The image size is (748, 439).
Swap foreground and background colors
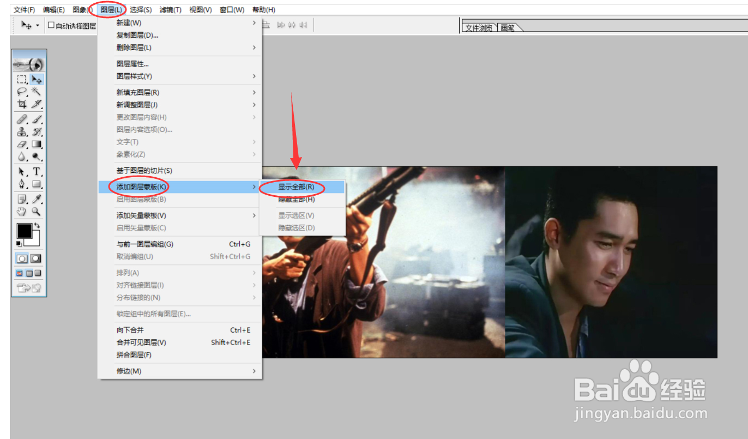coord(37,225)
